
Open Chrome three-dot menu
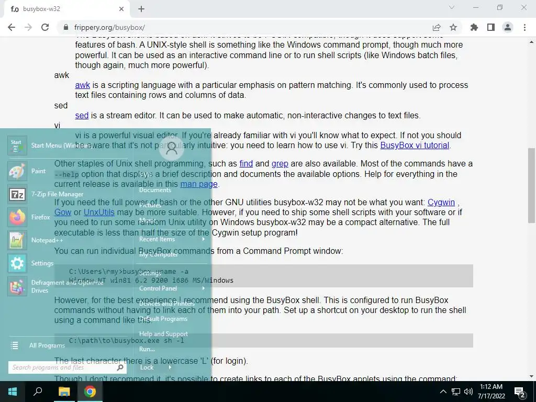[524, 27]
